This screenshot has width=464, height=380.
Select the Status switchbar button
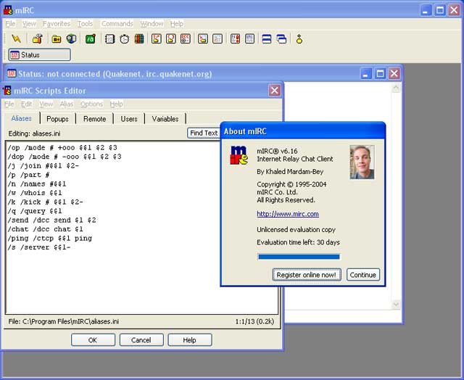tap(39, 54)
